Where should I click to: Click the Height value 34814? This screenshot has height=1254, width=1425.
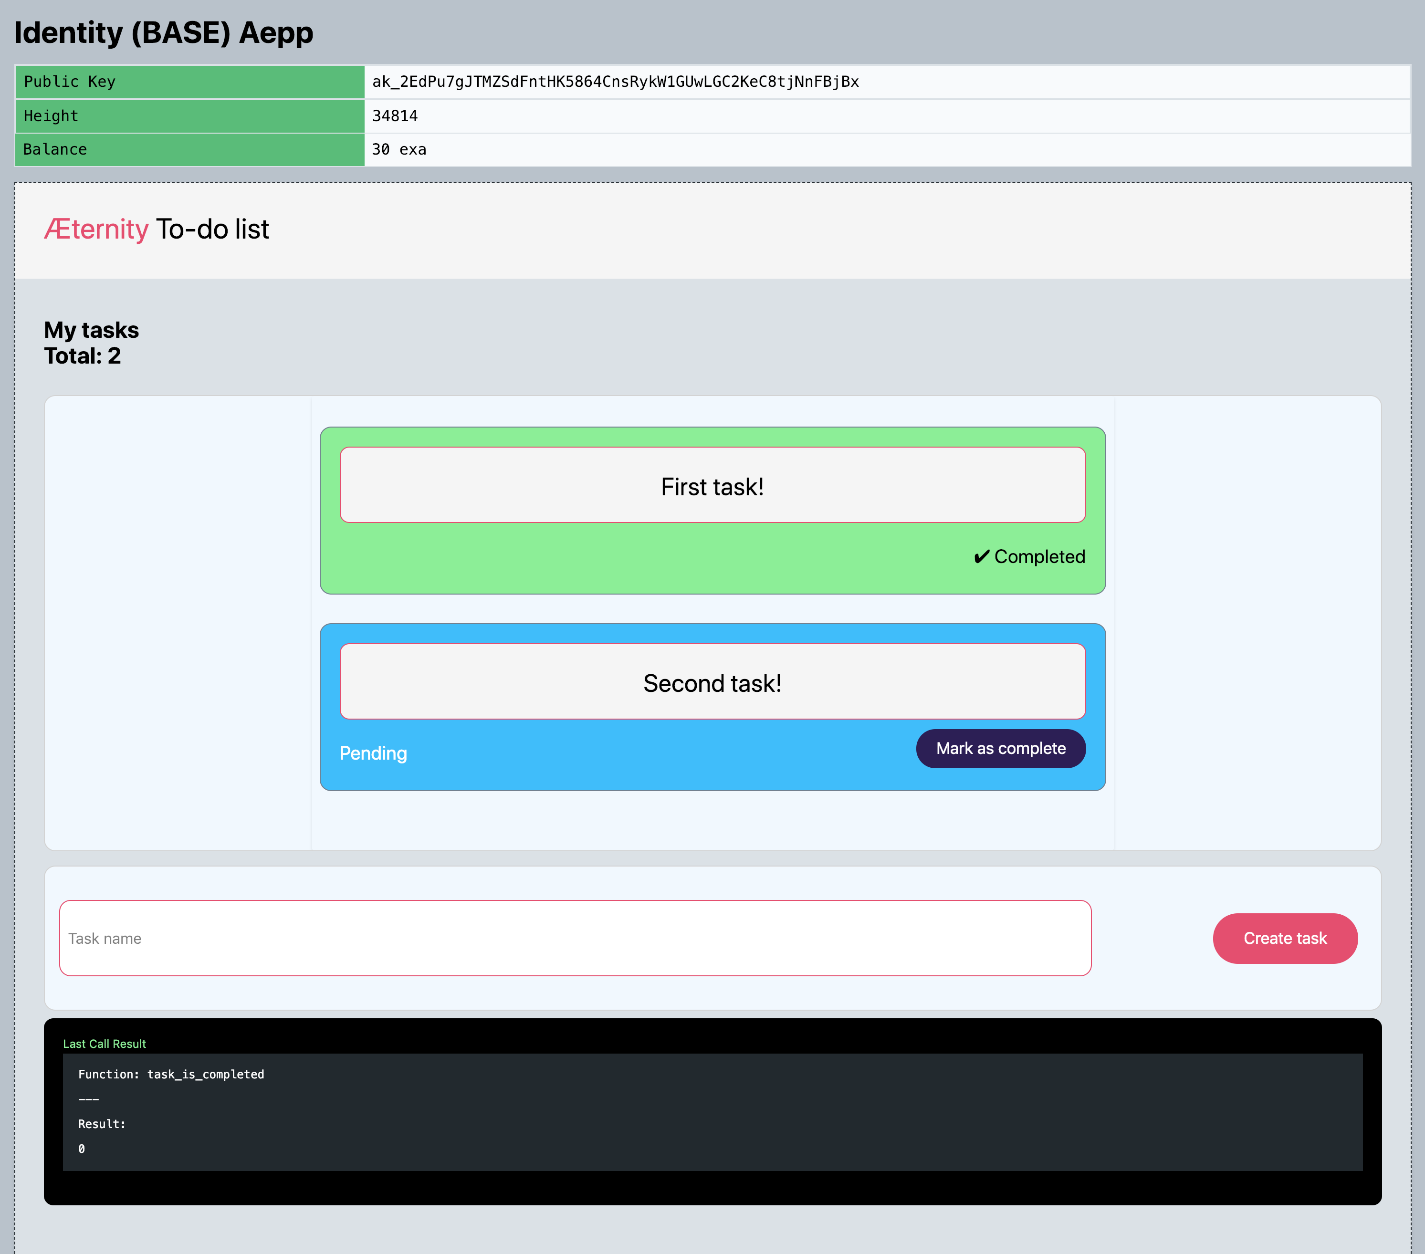click(395, 116)
